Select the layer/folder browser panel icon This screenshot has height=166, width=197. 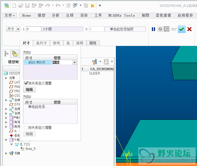coord(15,53)
